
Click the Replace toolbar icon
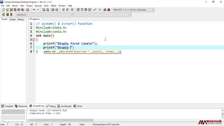48,10
